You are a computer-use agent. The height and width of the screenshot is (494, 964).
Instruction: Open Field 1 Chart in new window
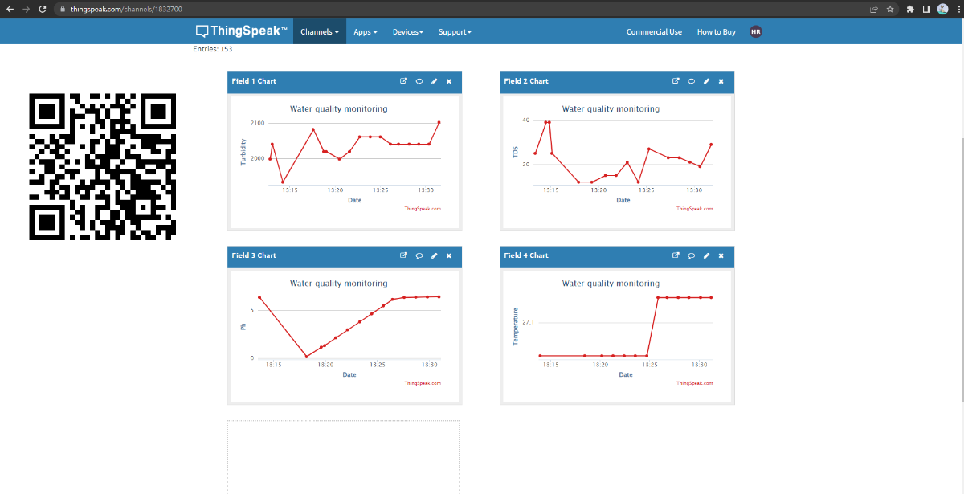(404, 81)
